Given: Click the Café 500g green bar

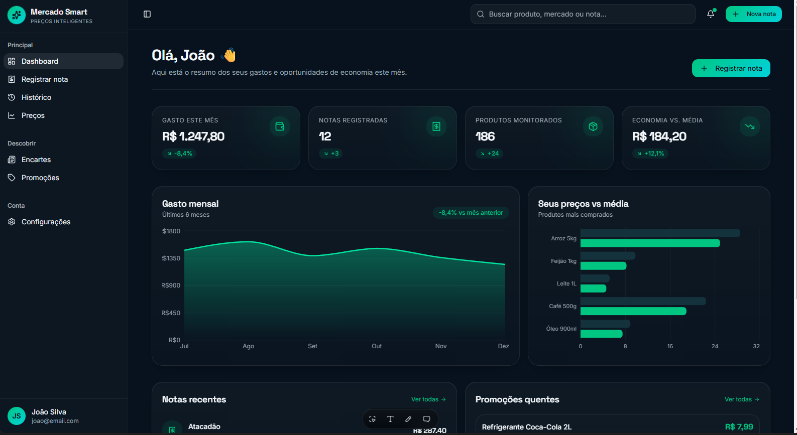Looking at the screenshot, I should 633,311.
